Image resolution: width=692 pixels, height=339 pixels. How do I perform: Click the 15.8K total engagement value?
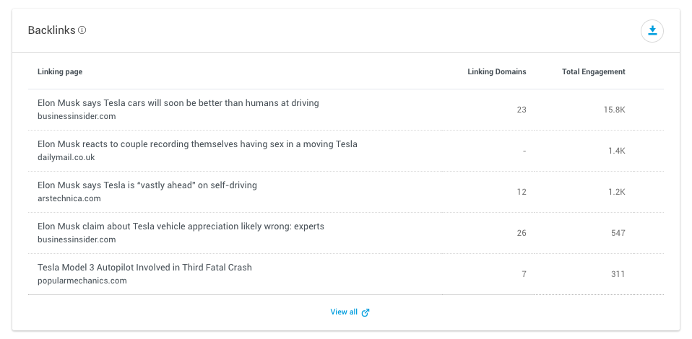[x=614, y=110]
